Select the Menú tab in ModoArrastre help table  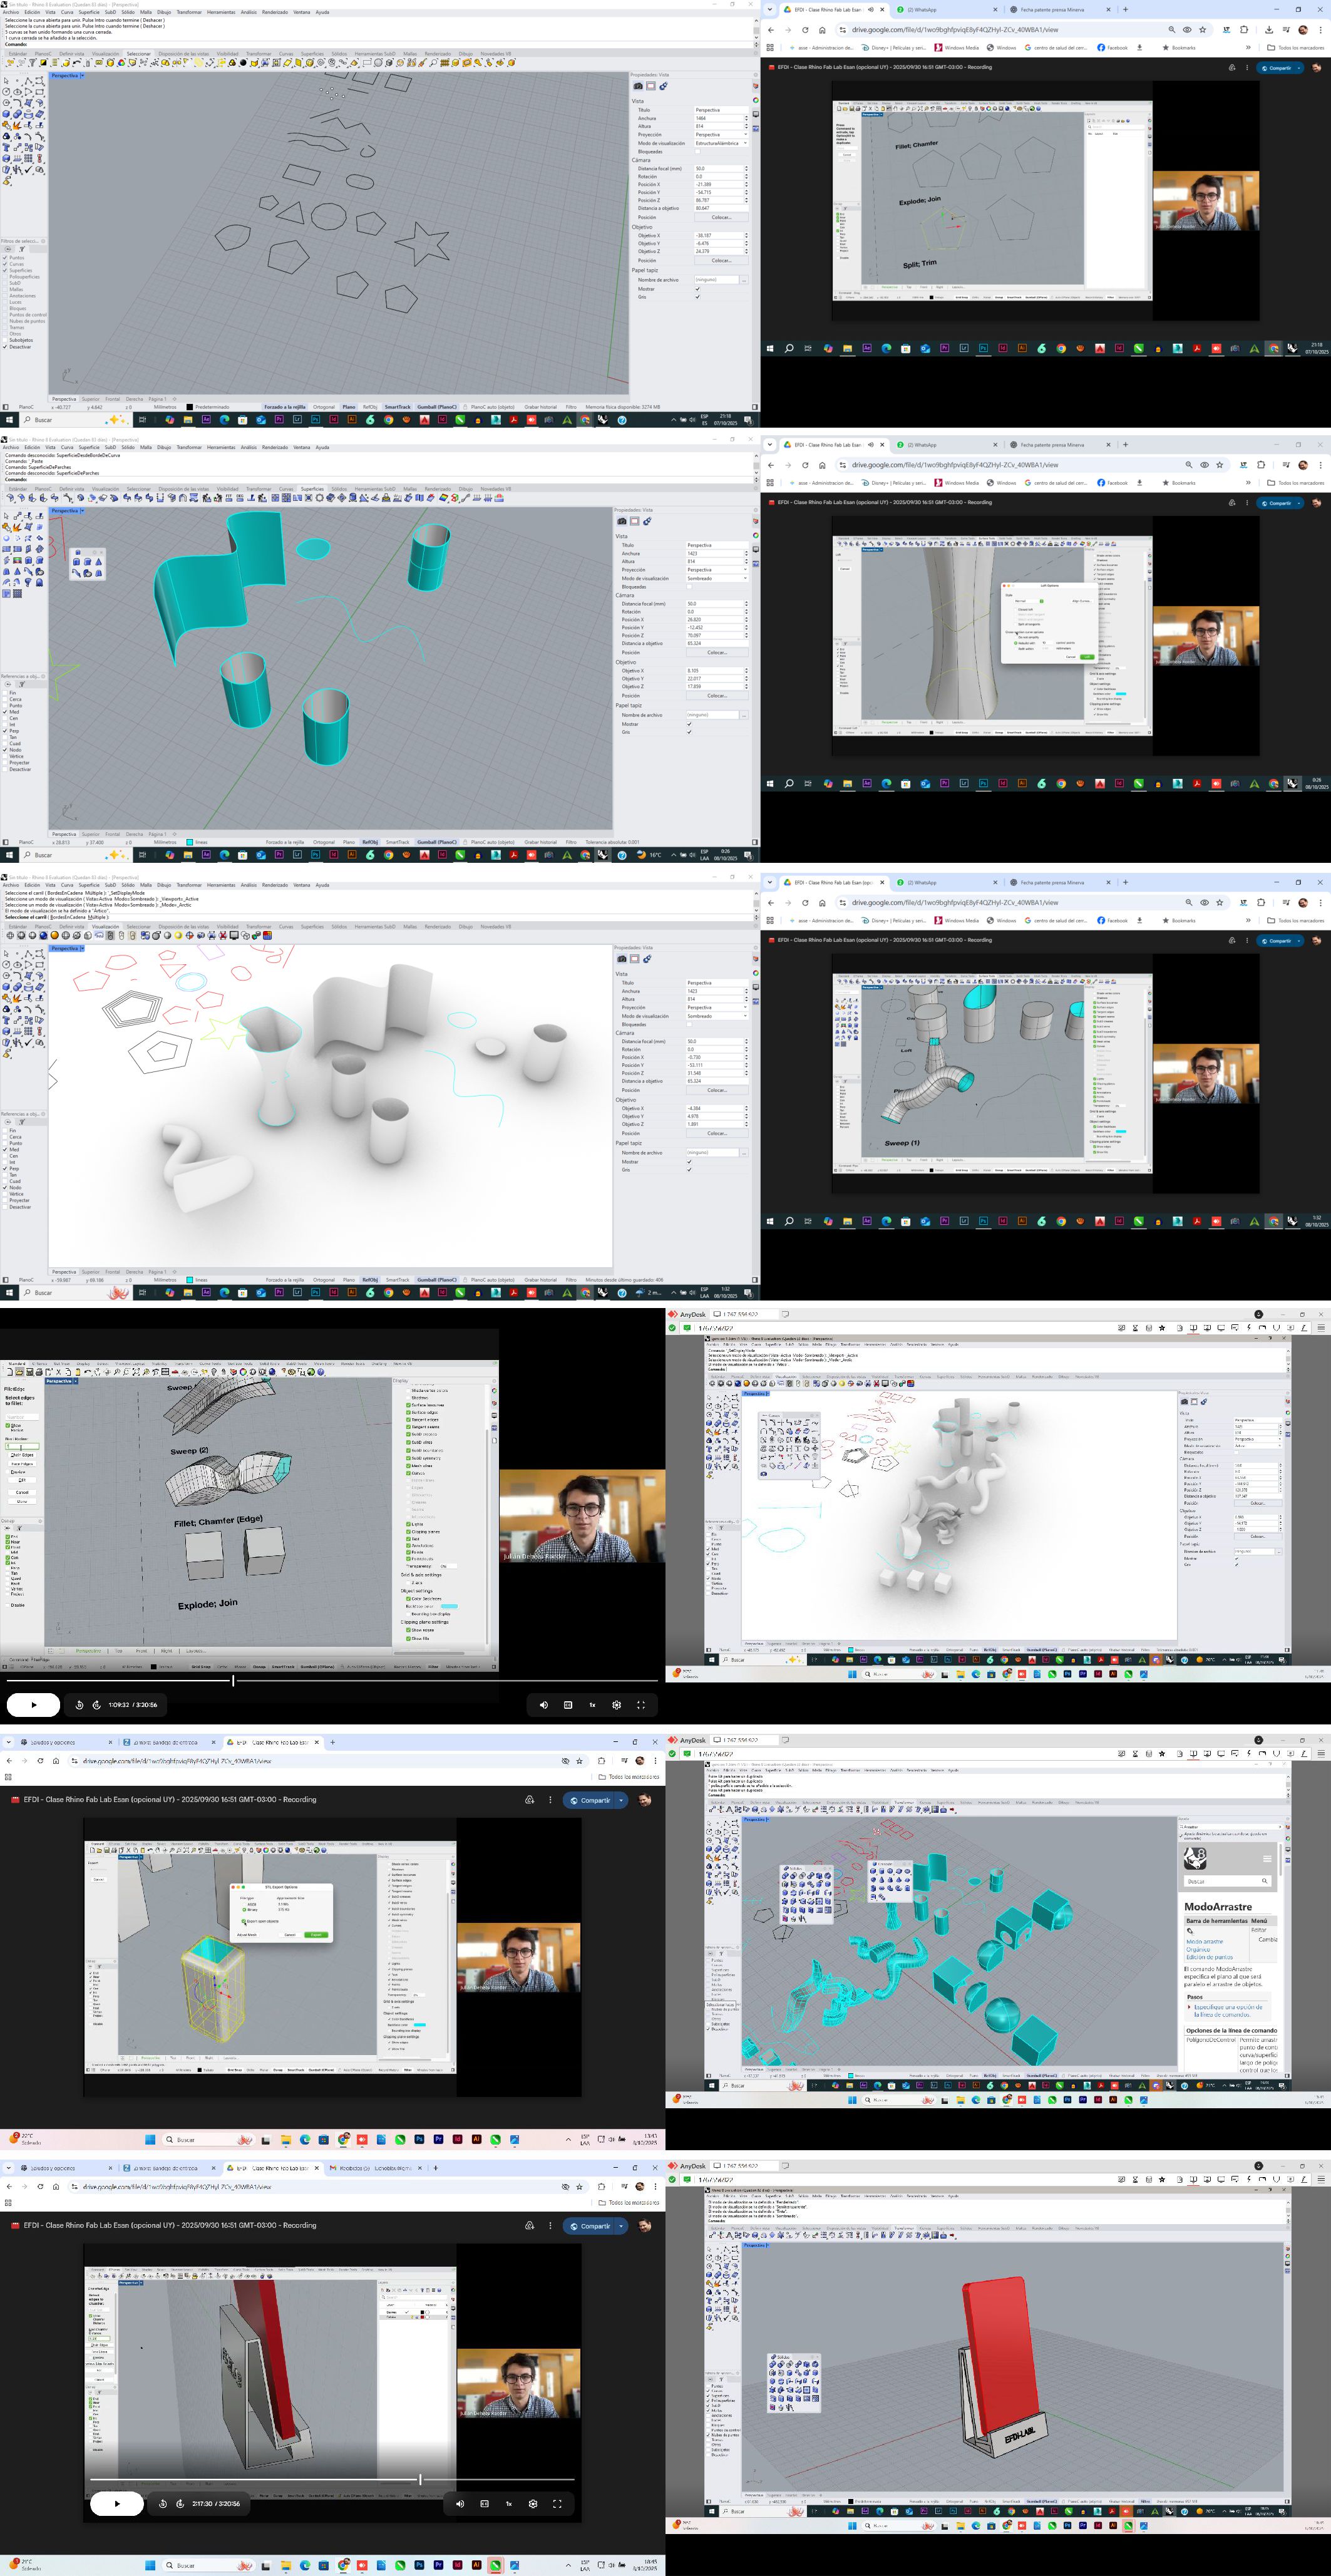pyautogui.click(x=1259, y=1920)
